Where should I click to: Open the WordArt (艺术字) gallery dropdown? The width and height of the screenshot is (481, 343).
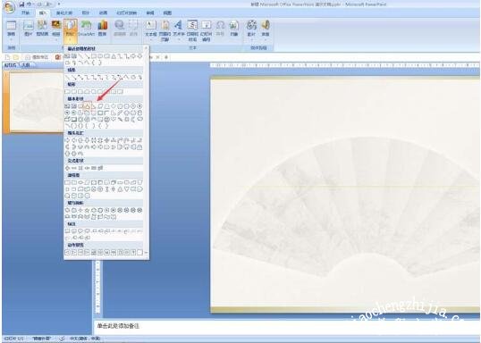[179, 30]
